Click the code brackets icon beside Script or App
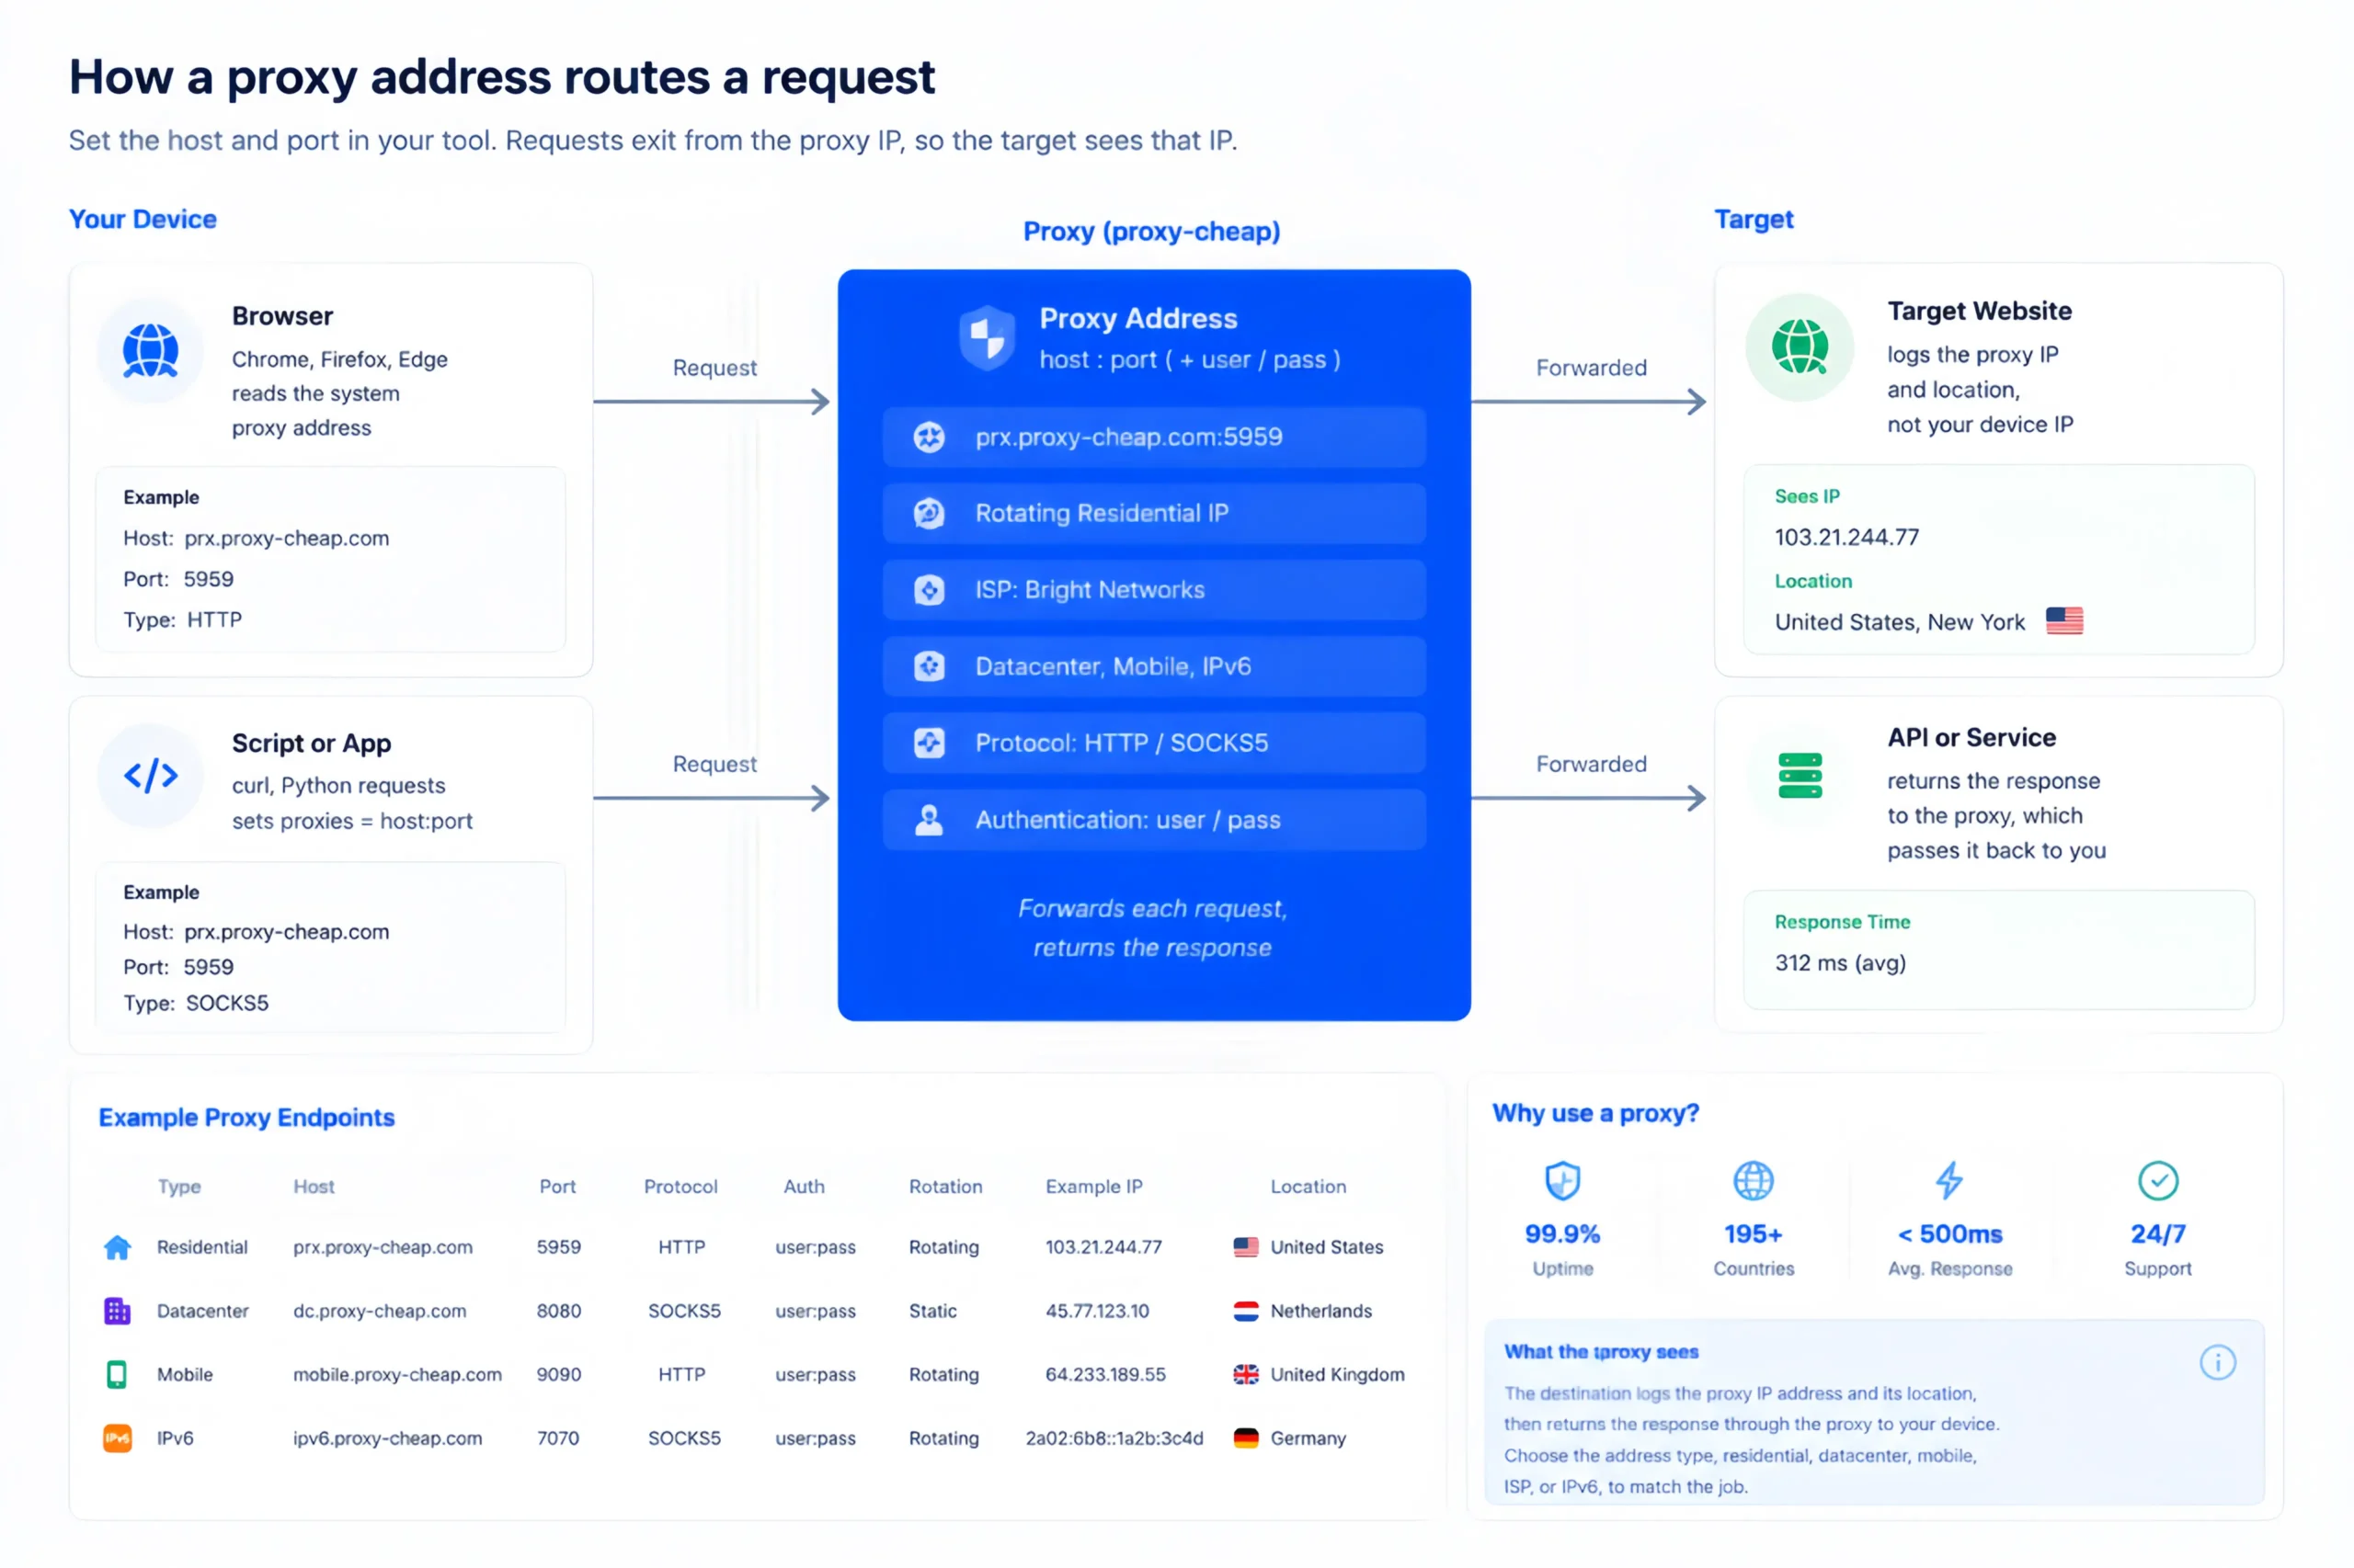 pyautogui.click(x=150, y=775)
